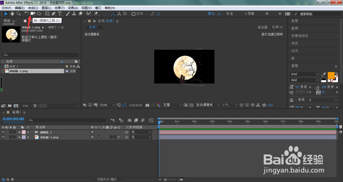Toggle transparency grid in viewer
The width and height of the screenshot is (343, 182).
(191, 105)
